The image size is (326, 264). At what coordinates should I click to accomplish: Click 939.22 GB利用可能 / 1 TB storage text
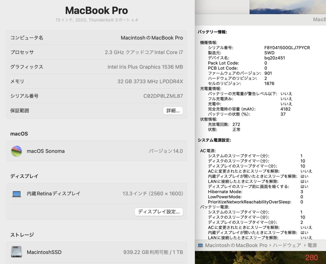point(153,252)
